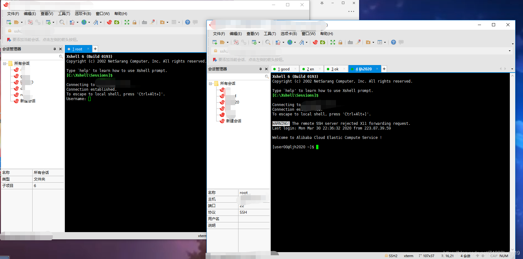Image resolution: width=523 pixels, height=259 pixels.
Task: Expand address bar dropdown in front window
Action: (510, 51)
